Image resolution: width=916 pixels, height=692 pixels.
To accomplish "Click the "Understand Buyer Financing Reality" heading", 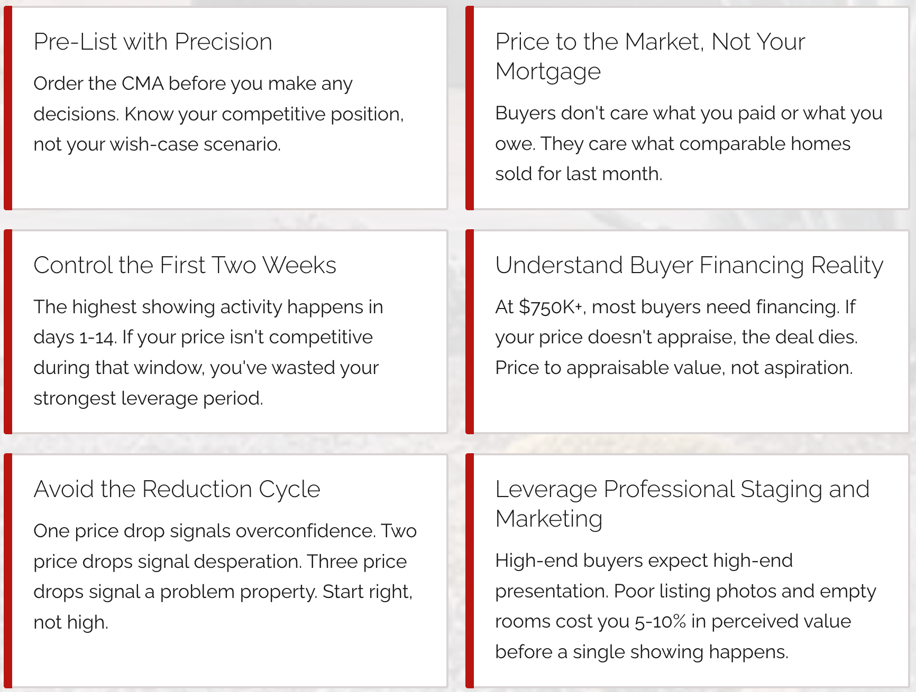I will pos(689,265).
